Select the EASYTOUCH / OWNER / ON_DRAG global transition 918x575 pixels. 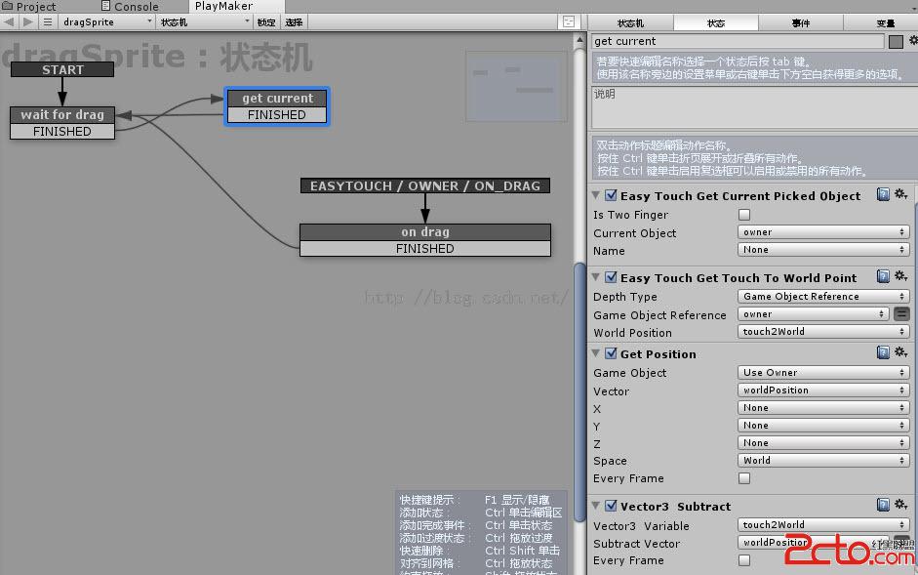pos(425,185)
